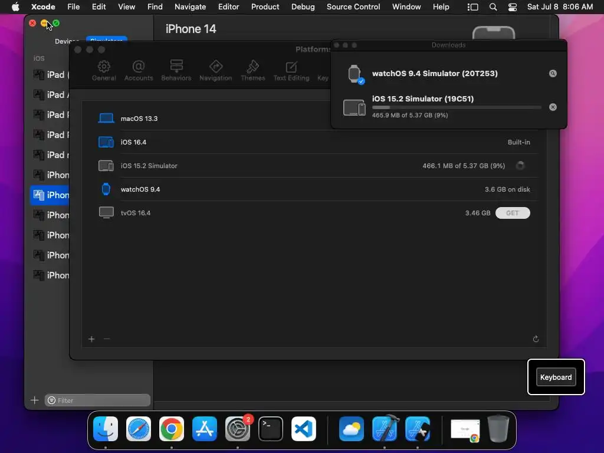Image resolution: width=604 pixels, height=453 pixels.
Task: Open the Behaviors preferences tab
Action: (x=176, y=71)
